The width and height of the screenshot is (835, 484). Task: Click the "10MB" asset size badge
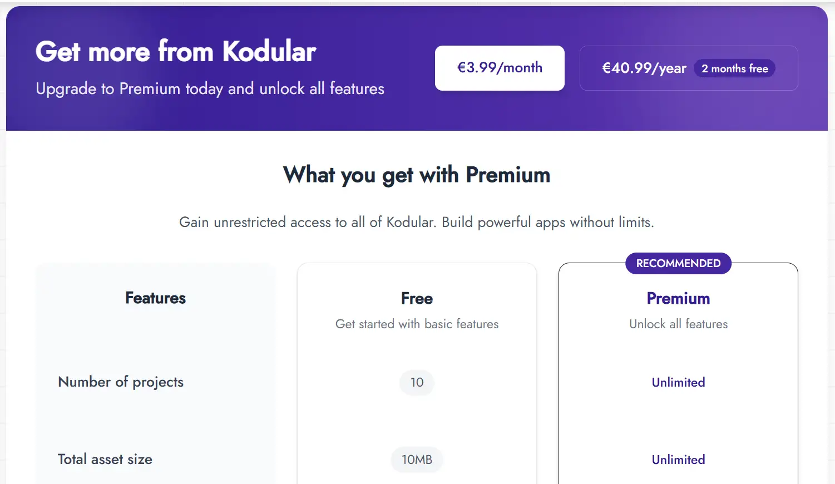click(417, 460)
